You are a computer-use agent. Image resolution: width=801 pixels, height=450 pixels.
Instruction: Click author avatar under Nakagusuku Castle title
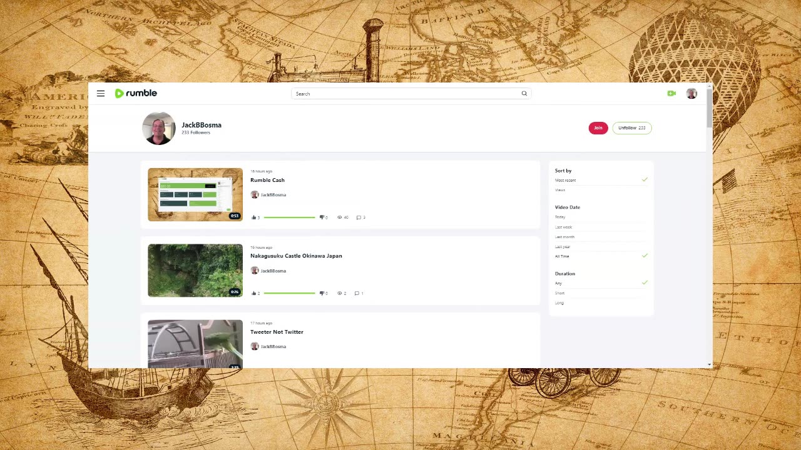[x=255, y=271]
